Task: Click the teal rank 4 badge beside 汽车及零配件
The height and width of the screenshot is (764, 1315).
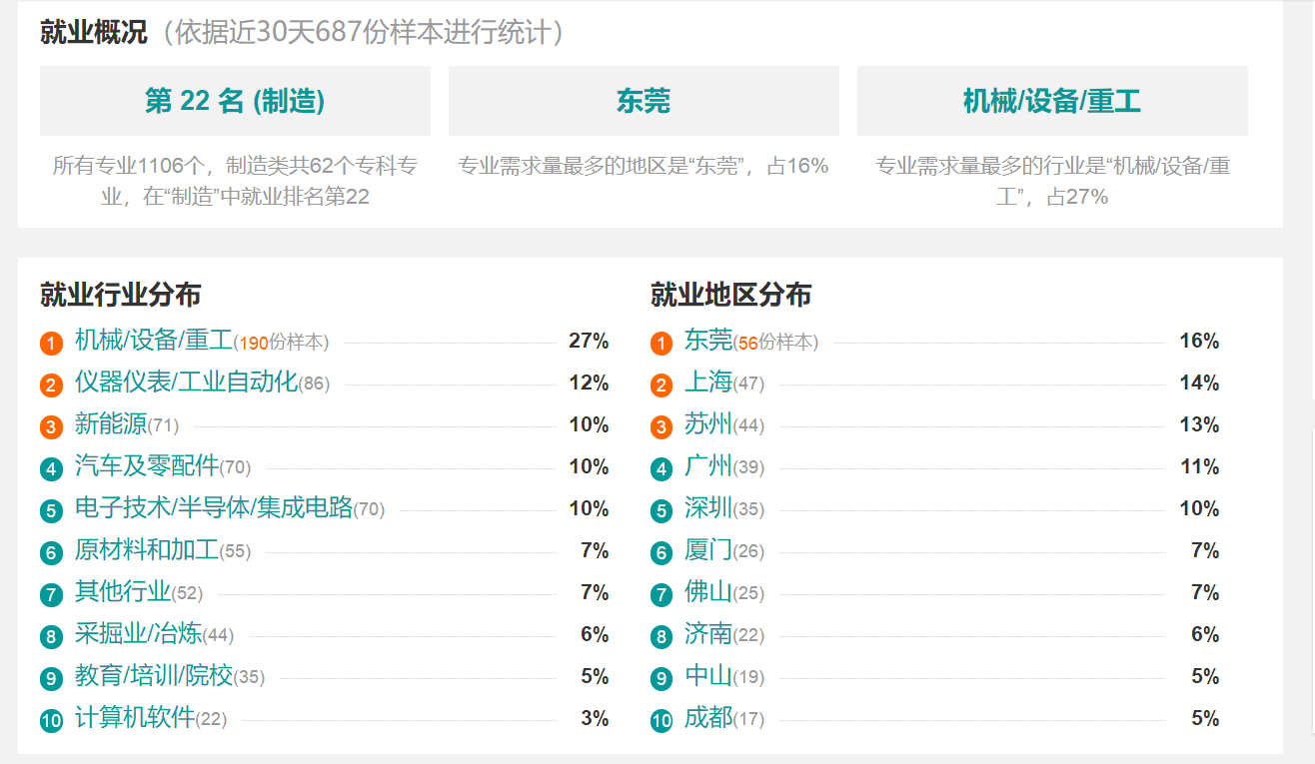Action: pyautogui.click(x=52, y=469)
